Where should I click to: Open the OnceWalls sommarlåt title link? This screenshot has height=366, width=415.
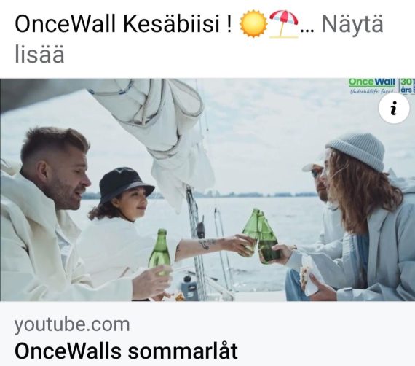(126, 351)
